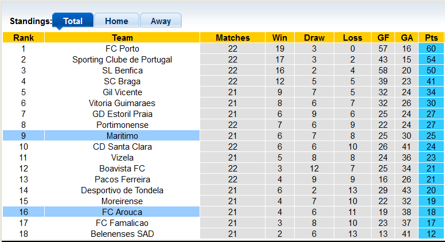Image resolution: width=445 pixels, height=242 pixels.
Task: Click the Team column header
Action: 122,38
